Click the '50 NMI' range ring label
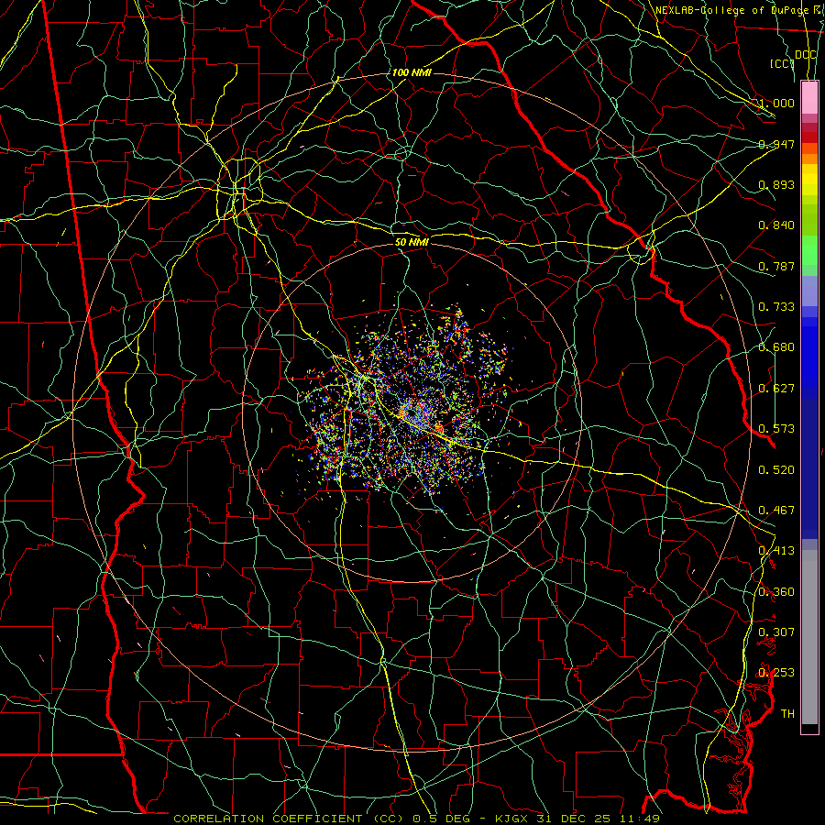 (x=412, y=242)
